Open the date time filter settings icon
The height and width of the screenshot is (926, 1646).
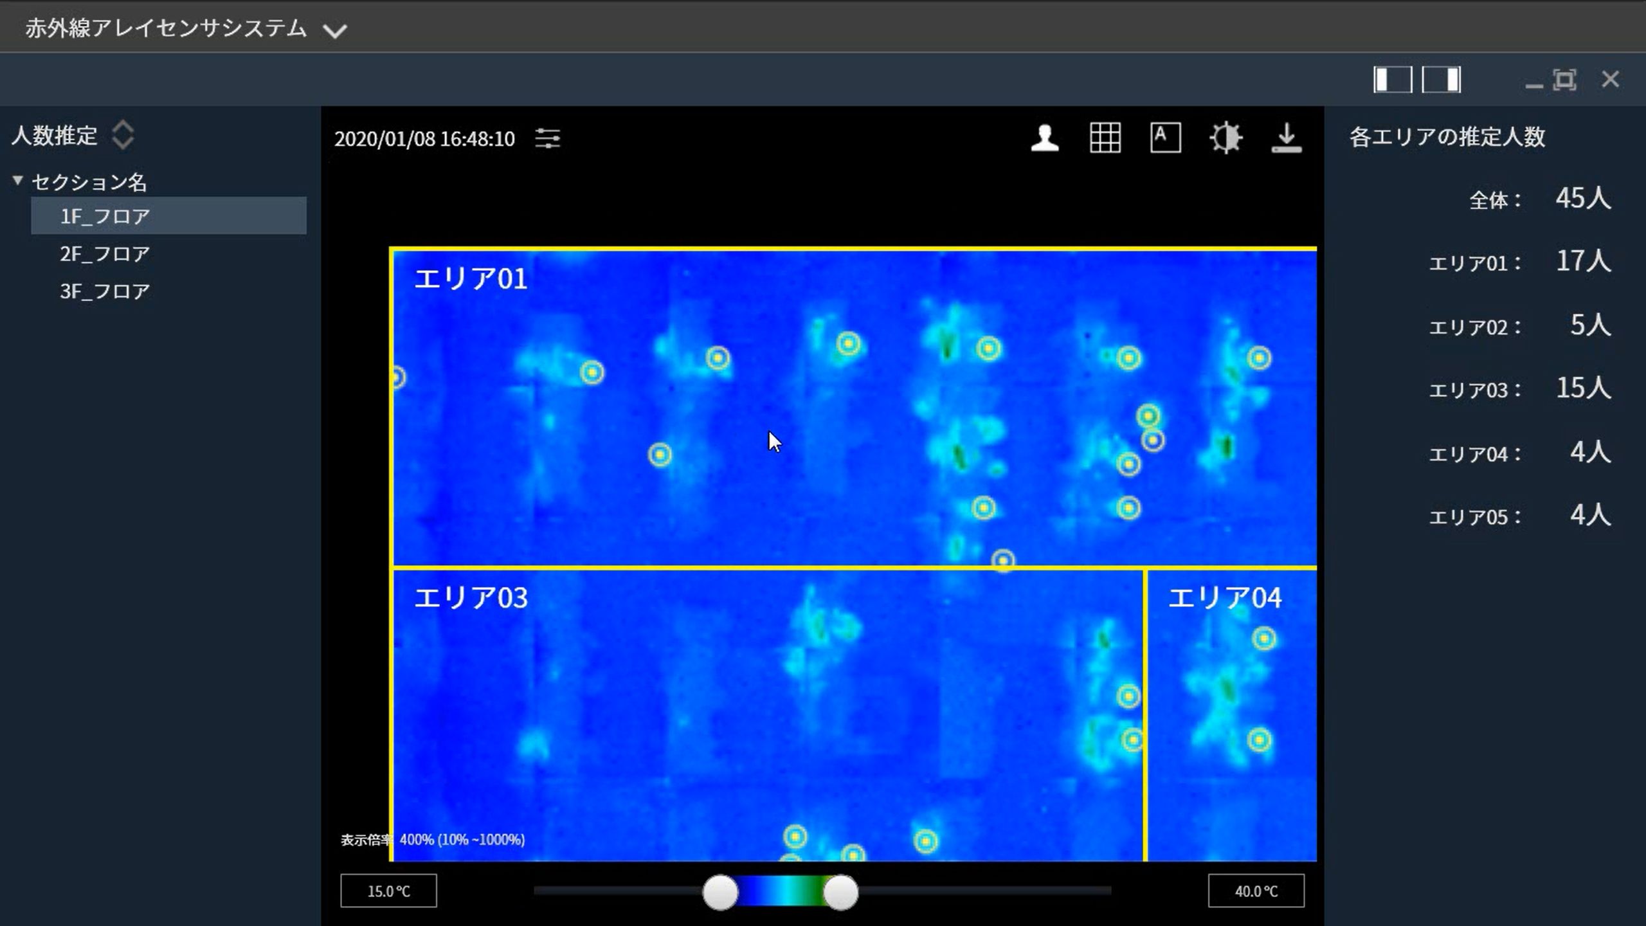(548, 138)
